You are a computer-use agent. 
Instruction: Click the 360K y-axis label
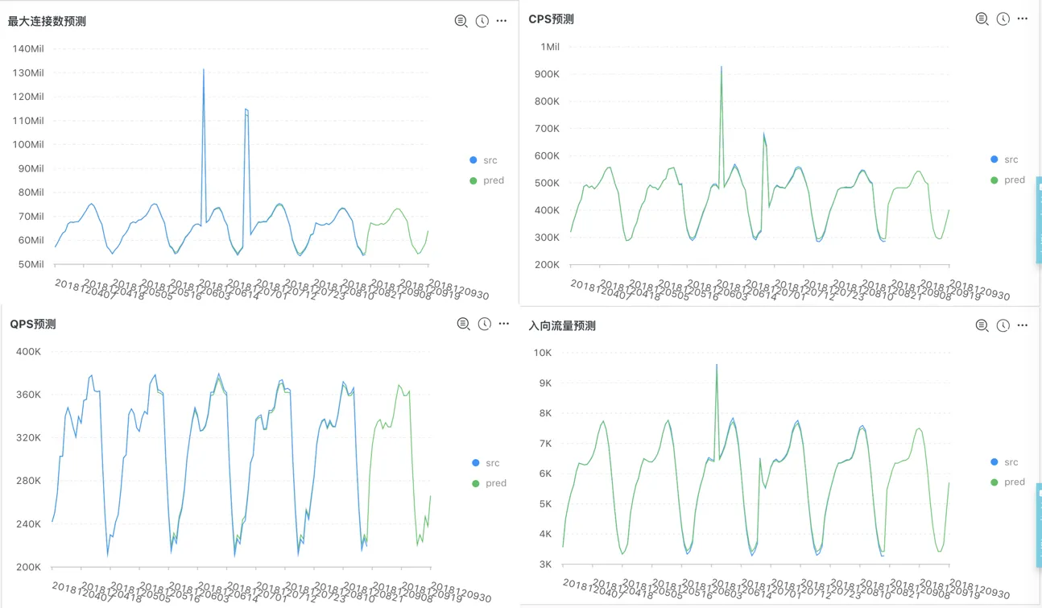pos(28,395)
